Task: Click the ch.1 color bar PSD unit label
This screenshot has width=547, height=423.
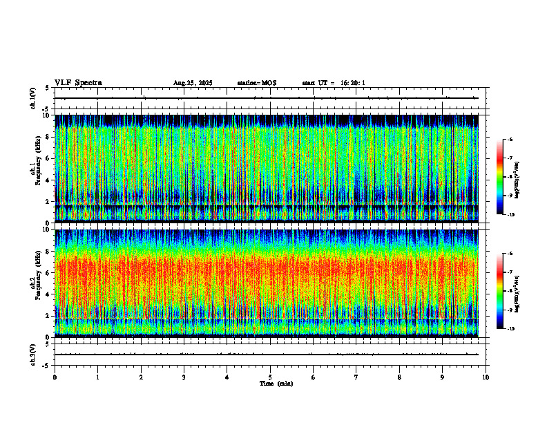Action: pos(517,180)
